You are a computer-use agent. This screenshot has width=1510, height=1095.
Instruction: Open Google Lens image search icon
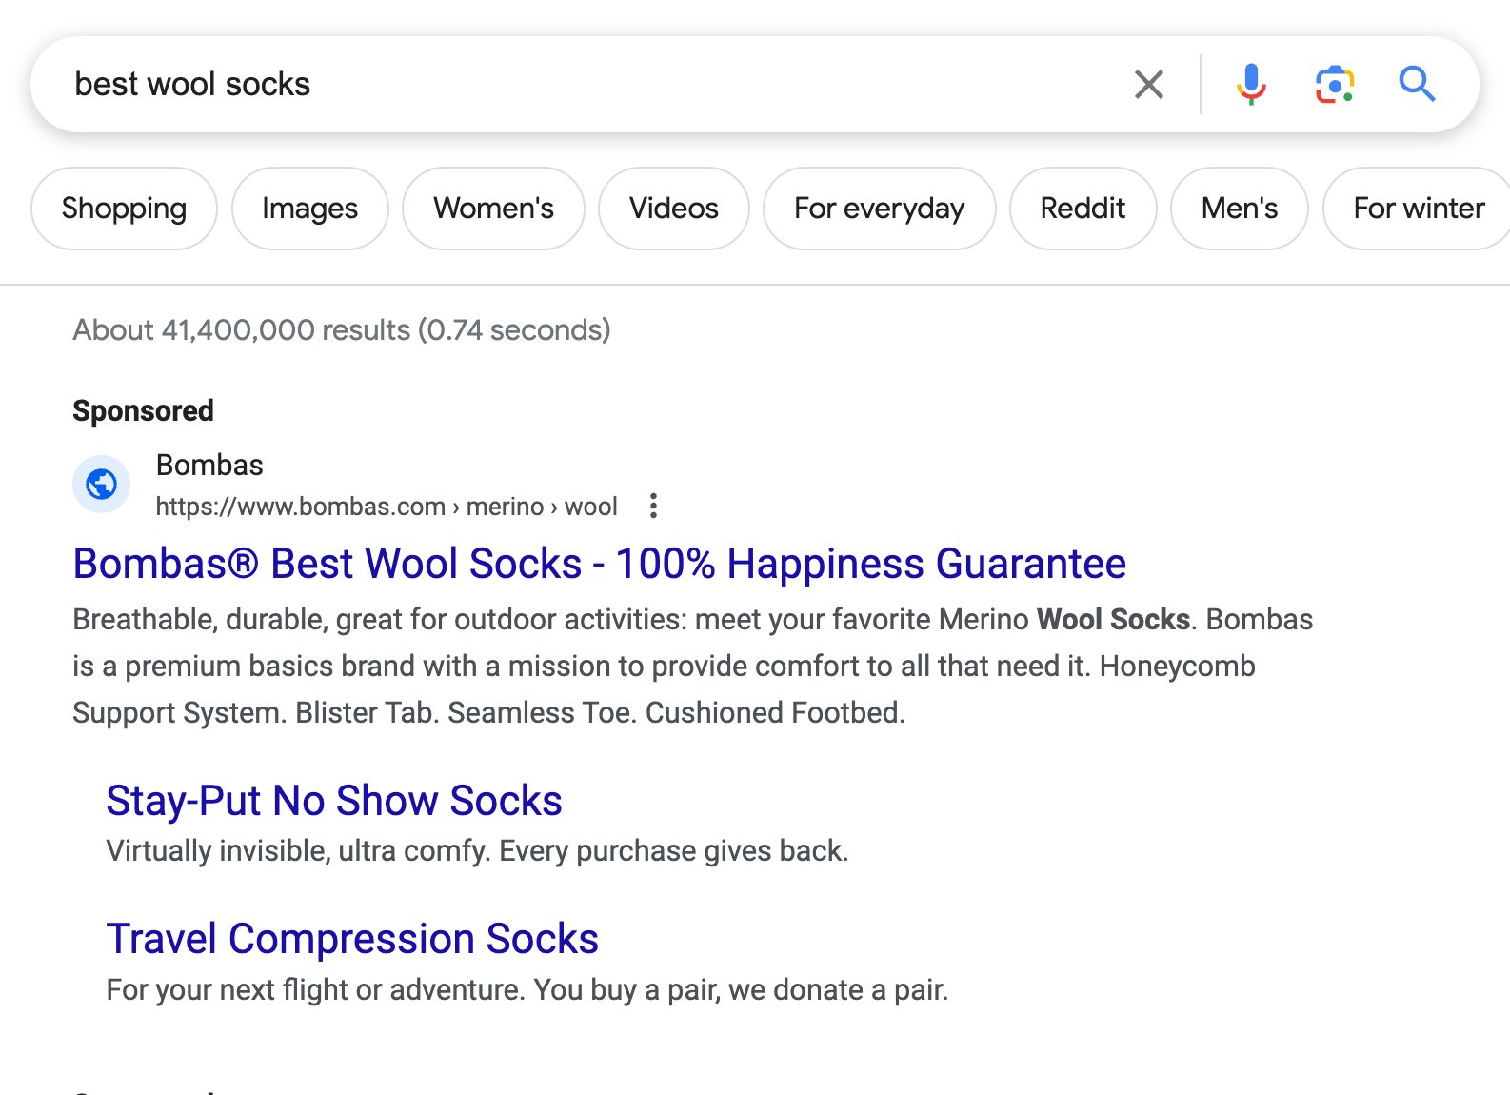coord(1335,84)
